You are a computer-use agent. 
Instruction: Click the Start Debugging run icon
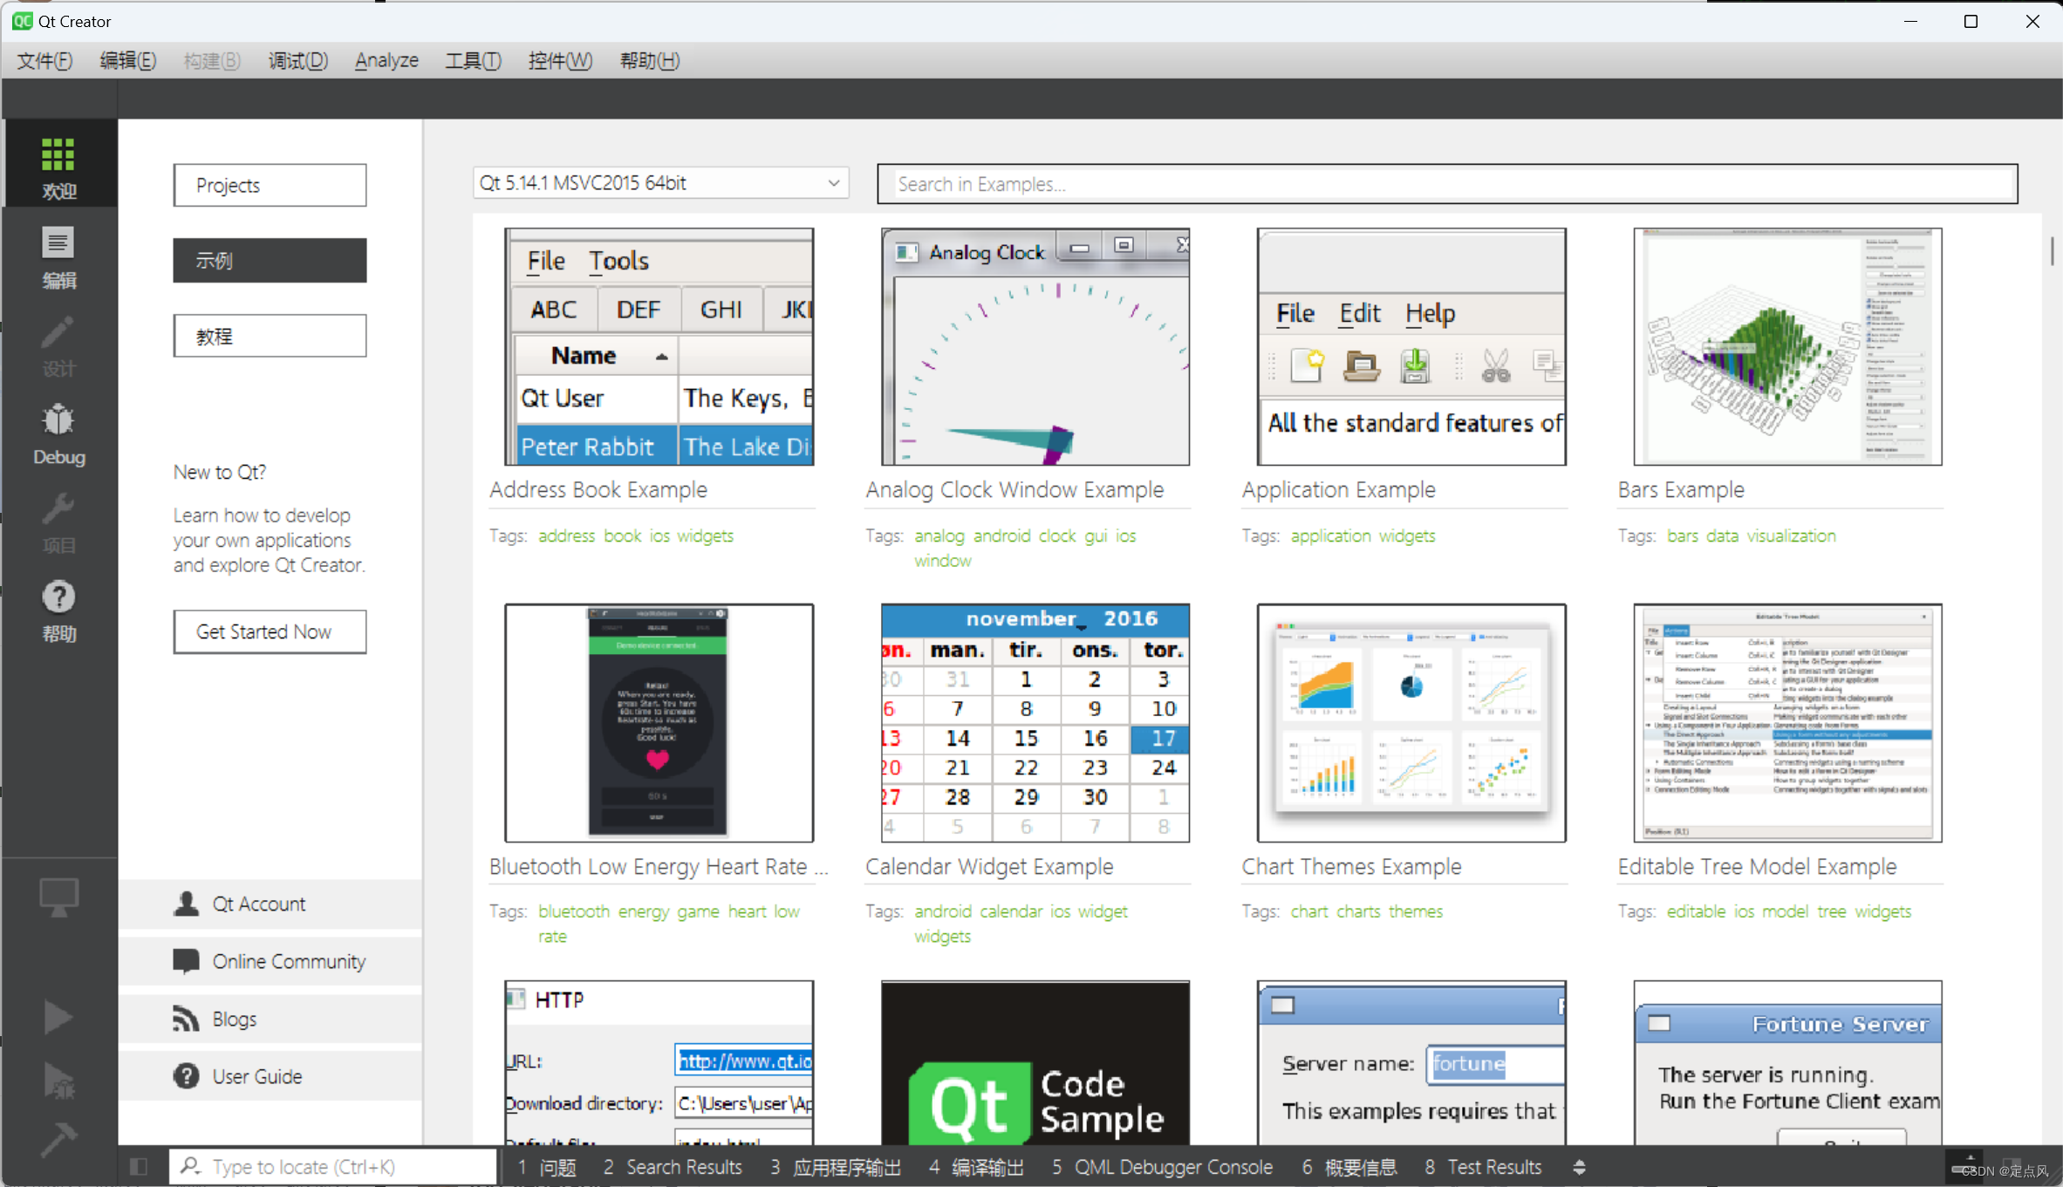pyautogui.click(x=58, y=1081)
